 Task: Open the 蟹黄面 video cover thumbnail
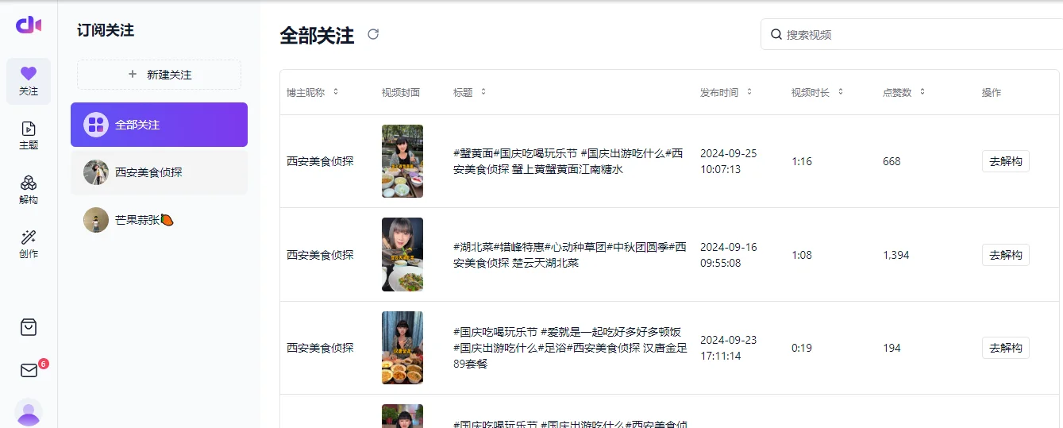(x=402, y=161)
